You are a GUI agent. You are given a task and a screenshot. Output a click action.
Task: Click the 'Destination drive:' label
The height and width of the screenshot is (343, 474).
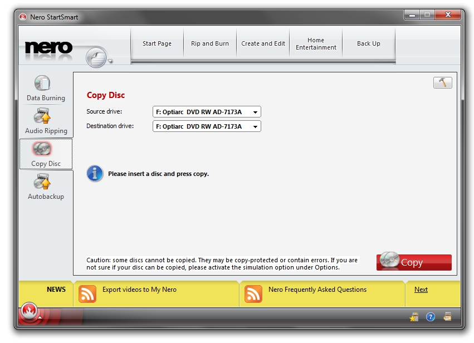110,126
